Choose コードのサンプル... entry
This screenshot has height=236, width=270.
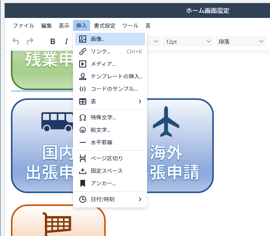[x=110, y=89]
